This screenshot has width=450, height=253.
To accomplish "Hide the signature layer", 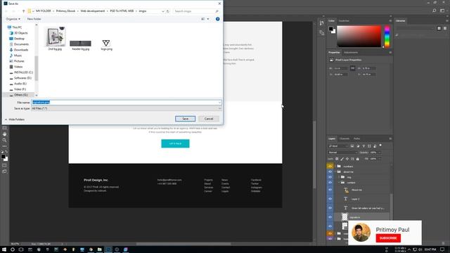I will point(330,217).
